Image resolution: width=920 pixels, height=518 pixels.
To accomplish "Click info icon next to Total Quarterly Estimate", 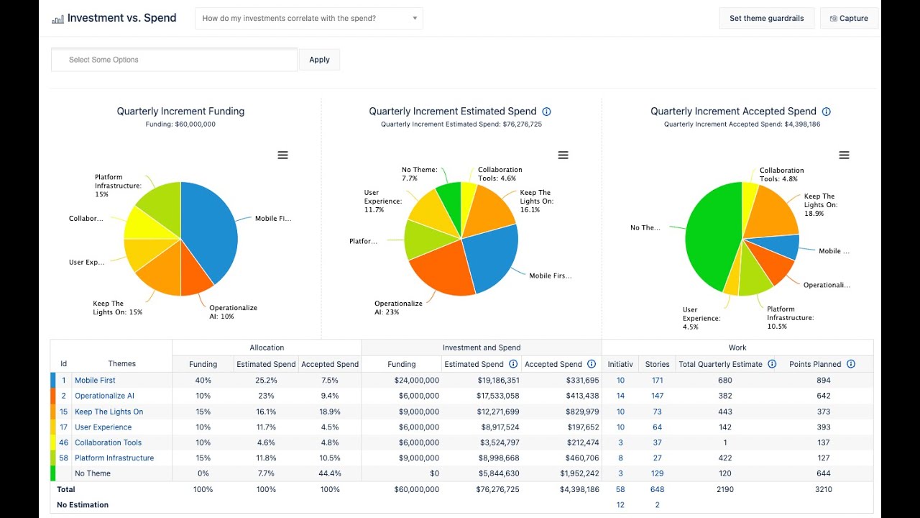I will coord(772,364).
